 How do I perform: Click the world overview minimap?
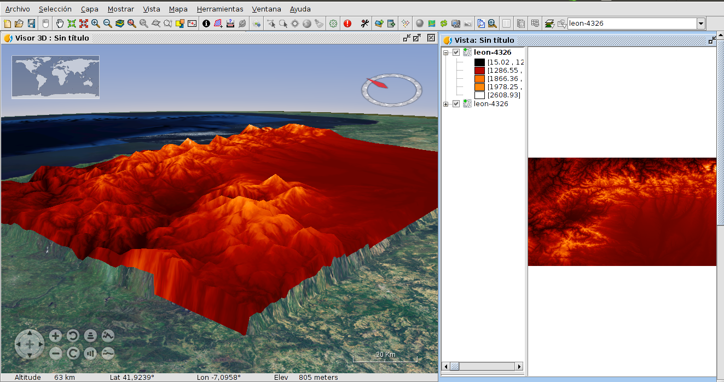pos(55,77)
